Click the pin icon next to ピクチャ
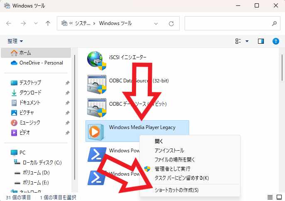Screen dimensions: 285x201 [x=68, y=113]
